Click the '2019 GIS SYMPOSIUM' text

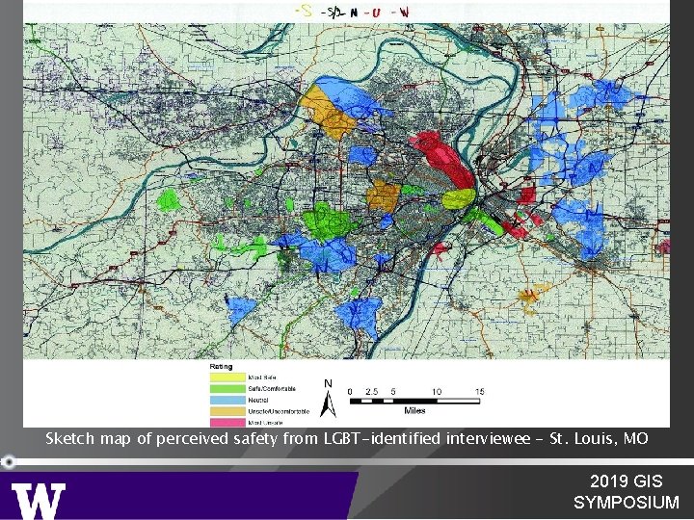(627, 492)
